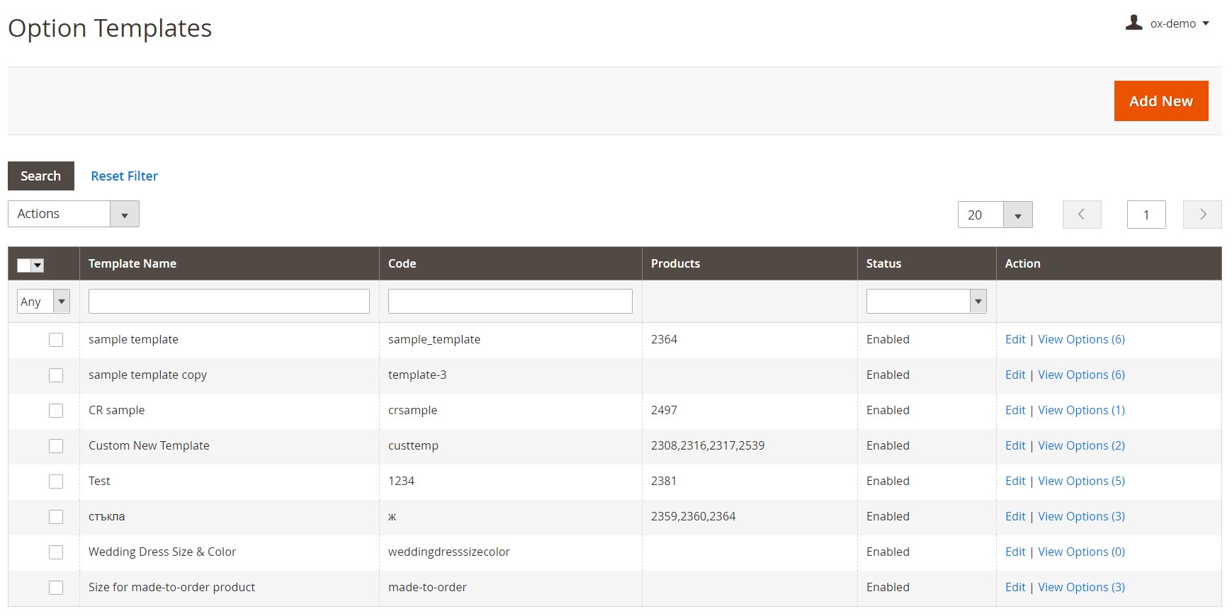
Task: Edit the Custom New Template row
Action: point(1015,445)
